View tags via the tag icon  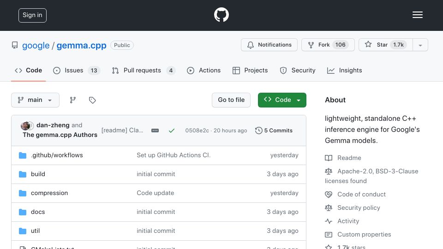(x=92, y=100)
